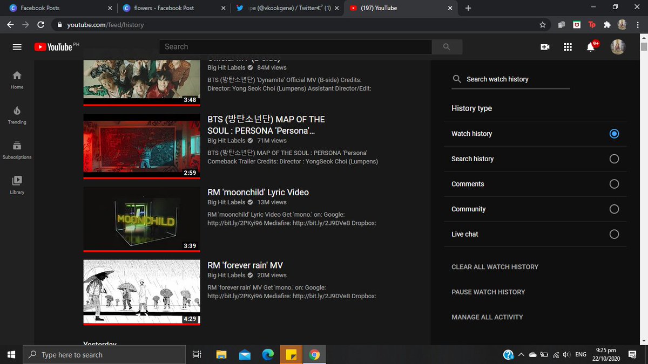Open MAP OF THE SOUL : PERSONA video title

(x=266, y=125)
